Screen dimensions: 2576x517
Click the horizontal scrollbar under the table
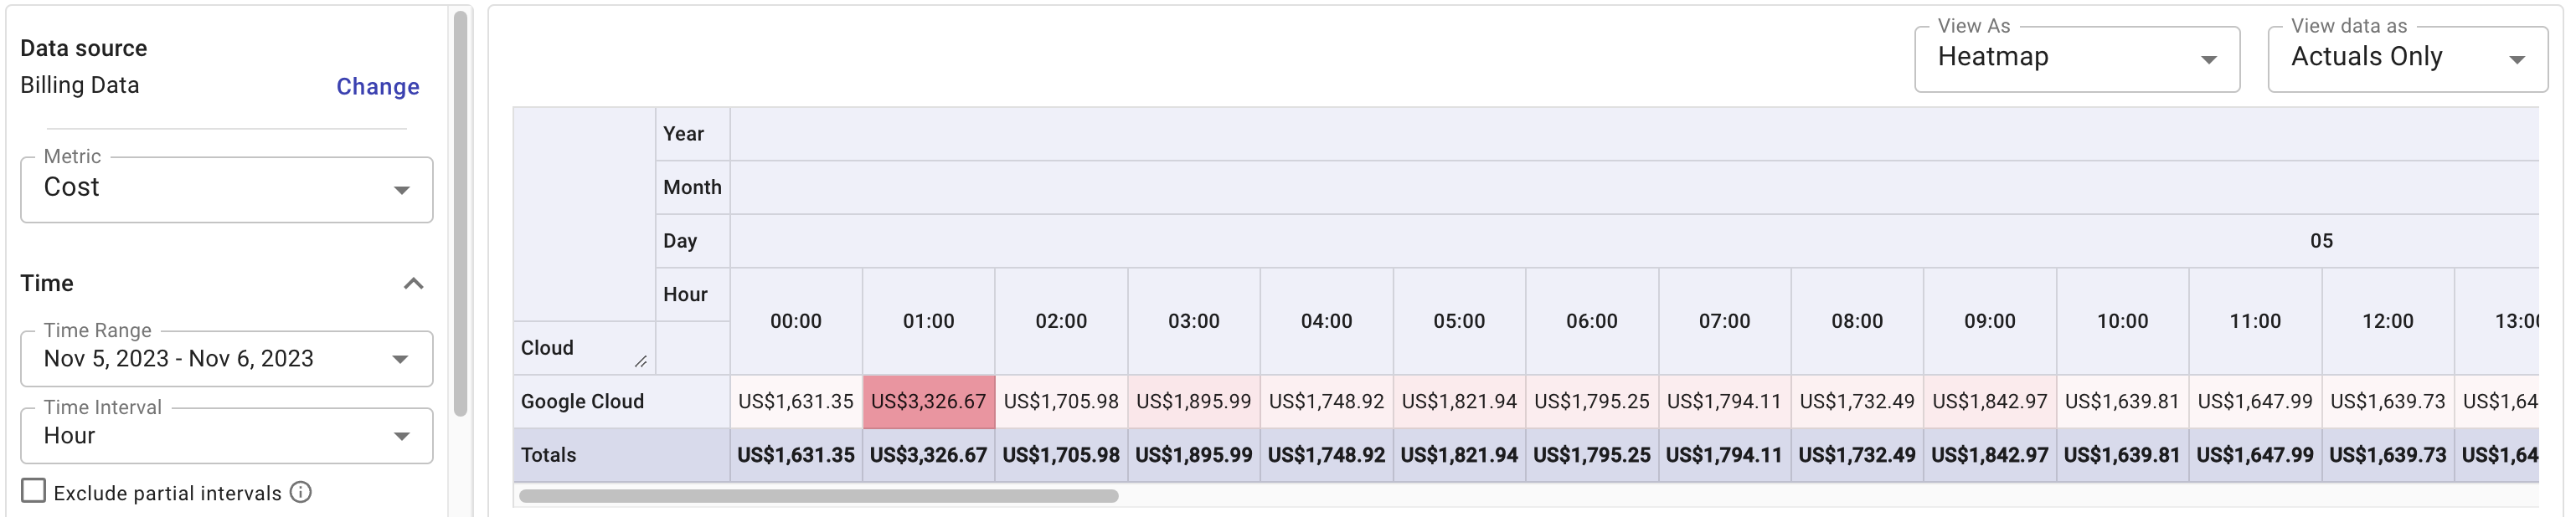[x=818, y=496]
